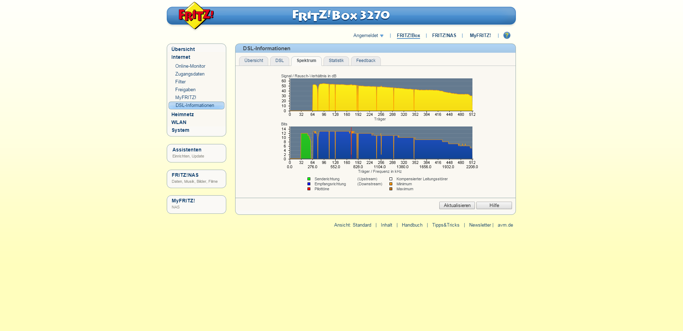Open Übersicht in the sidebar menu
The height and width of the screenshot is (331, 683).
[x=183, y=49]
